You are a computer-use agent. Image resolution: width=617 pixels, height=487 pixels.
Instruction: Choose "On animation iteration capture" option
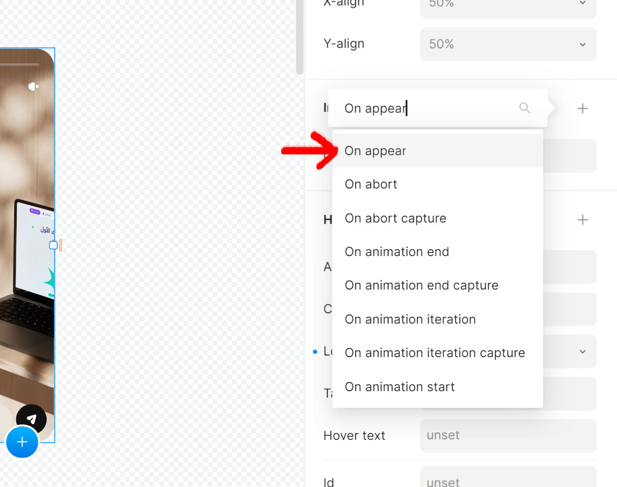point(434,353)
